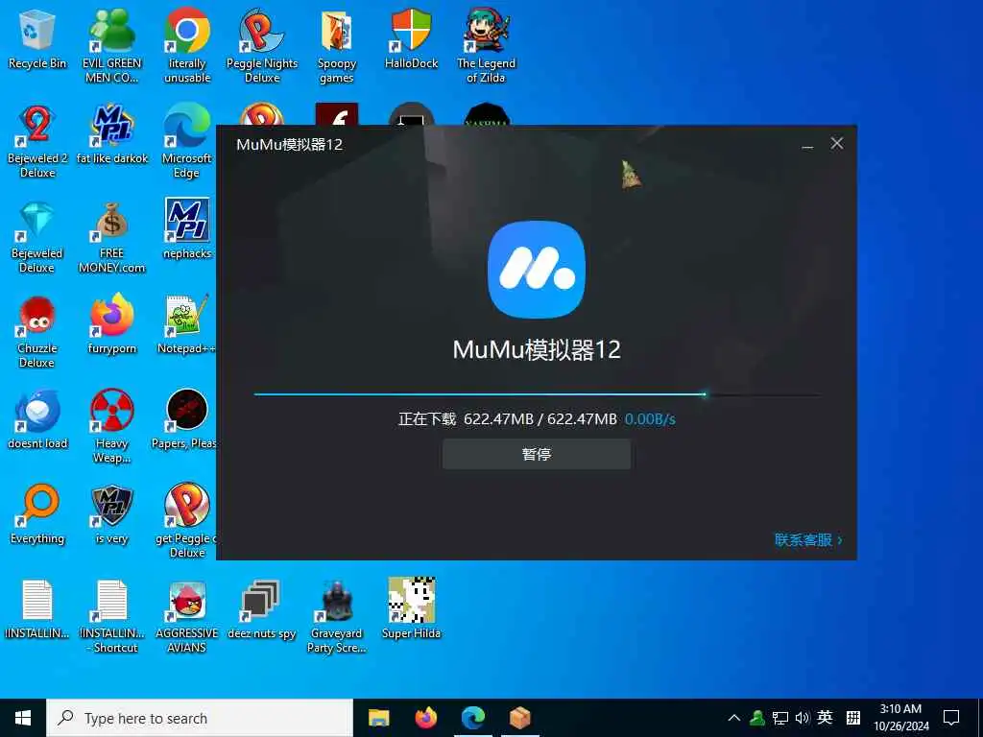Click the MuMu blue logo in installer
This screenshot has height=737, width=983.
[537, 270]
